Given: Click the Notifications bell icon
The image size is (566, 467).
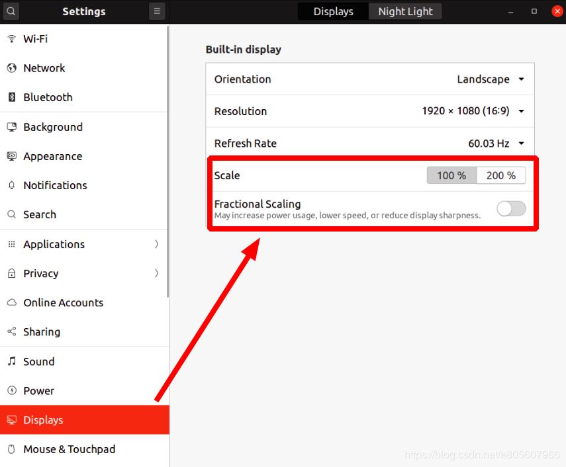Looking at the screenshot, I should (11, 185).
